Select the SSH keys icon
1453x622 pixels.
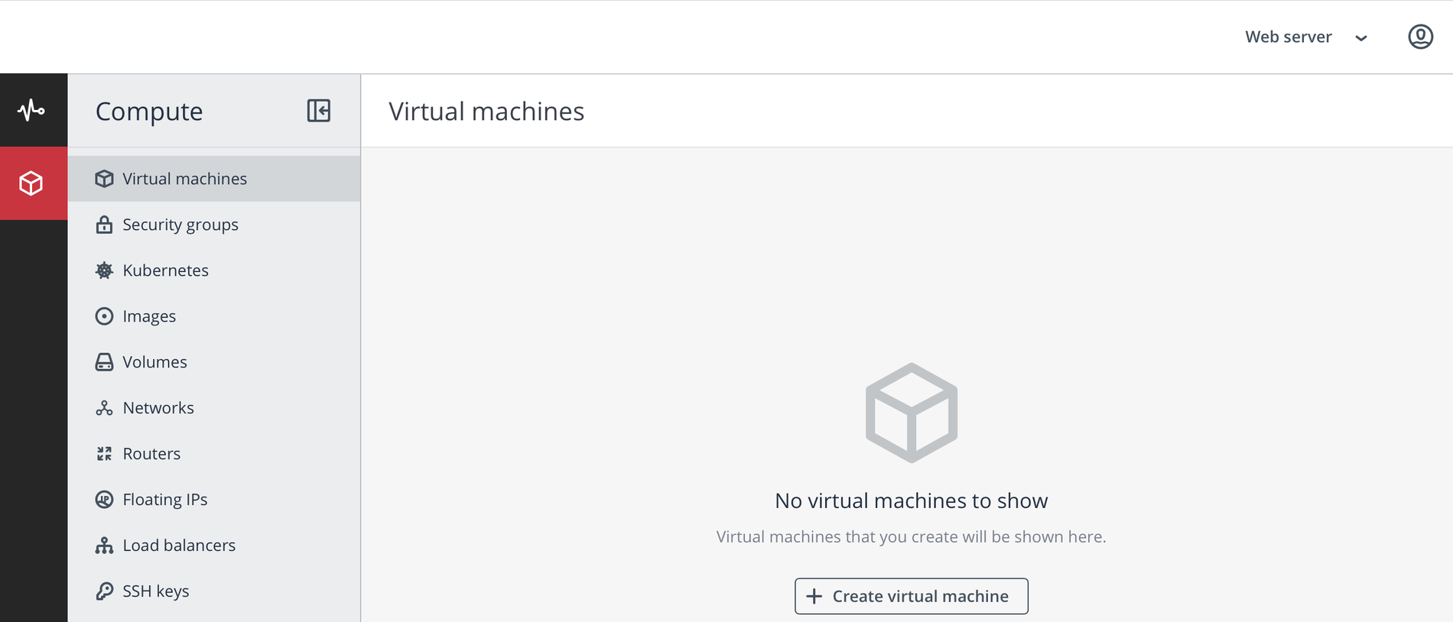tap(104, 591)
